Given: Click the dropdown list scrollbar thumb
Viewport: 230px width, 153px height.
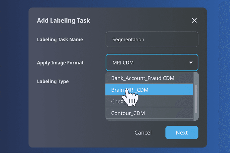Looking at the screenshot, I should 196,99.
